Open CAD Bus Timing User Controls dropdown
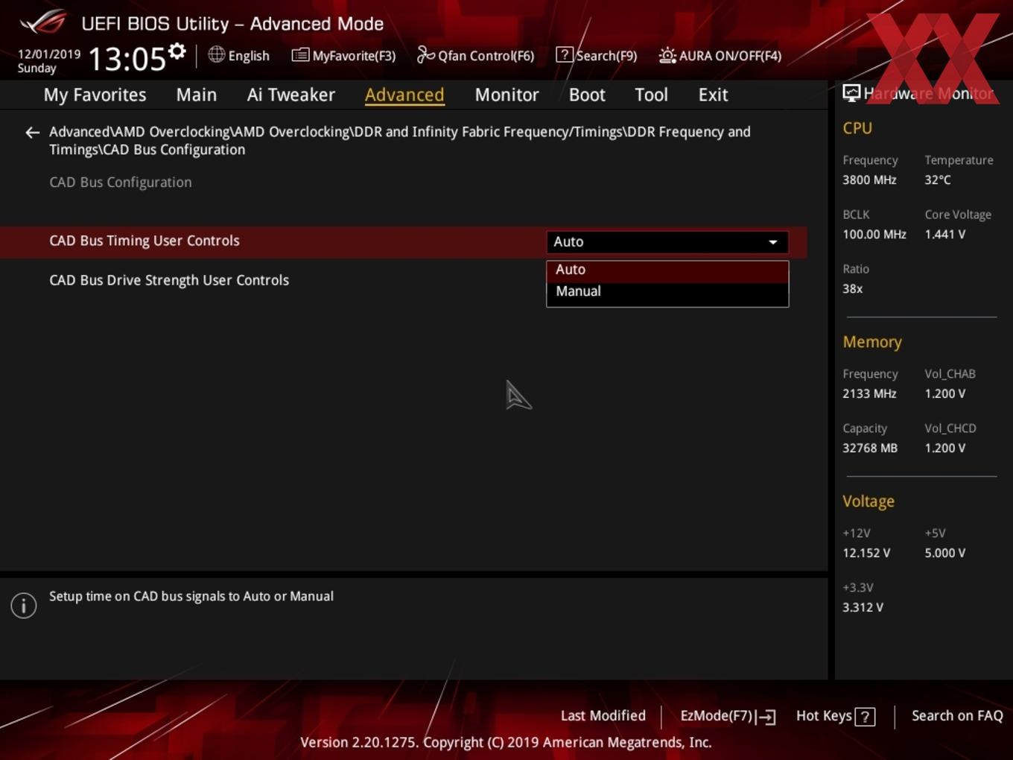The height and width of the screenshot is (760, 1013). pyautogui.click(x=667, y=241)
